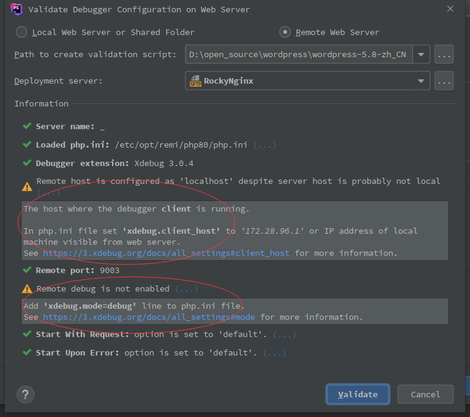Select Local Web Server or Shared Folder option
This screenshot has width=470, height=417.
(x=22, y=32)
